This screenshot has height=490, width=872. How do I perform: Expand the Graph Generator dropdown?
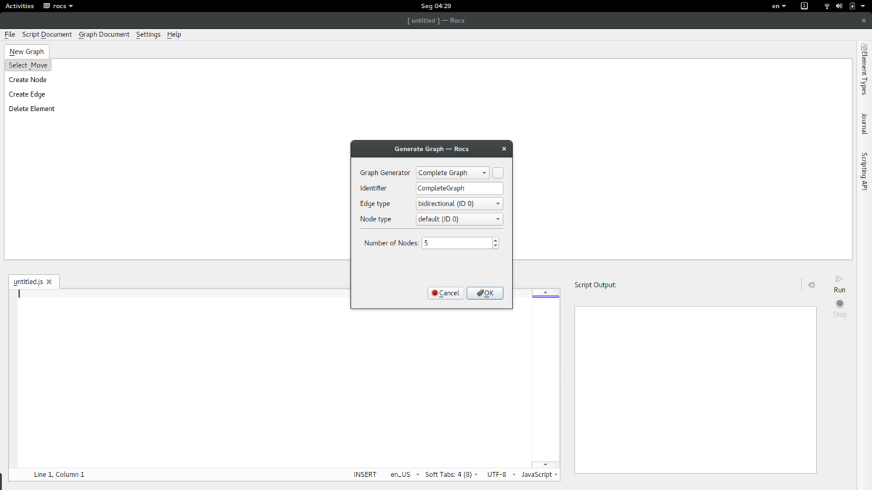[x=452, y=173]
